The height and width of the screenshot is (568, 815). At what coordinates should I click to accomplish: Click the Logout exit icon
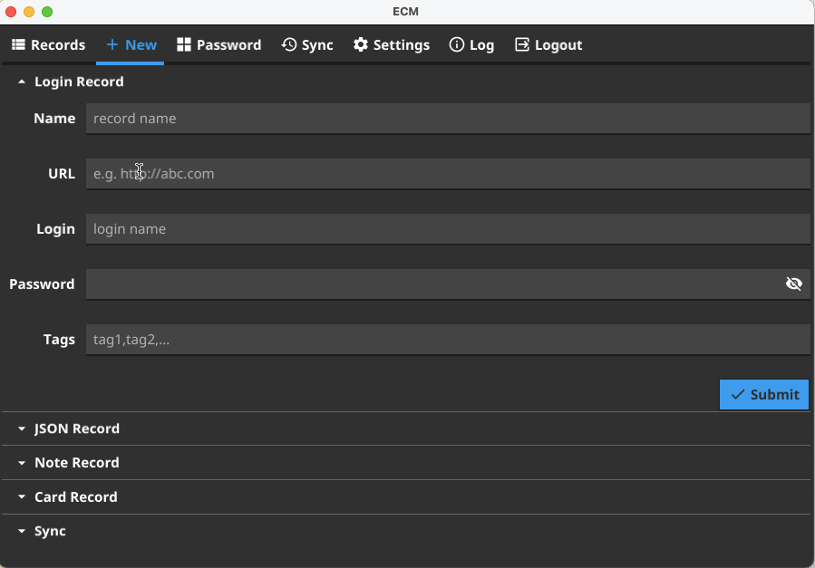[x=522, y=45]
